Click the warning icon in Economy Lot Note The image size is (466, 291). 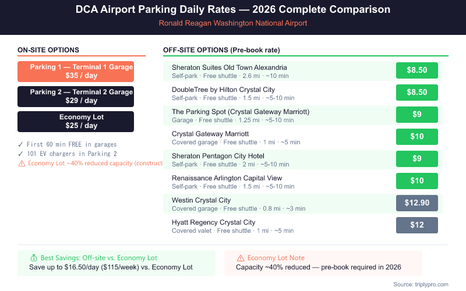click(240, 258)
